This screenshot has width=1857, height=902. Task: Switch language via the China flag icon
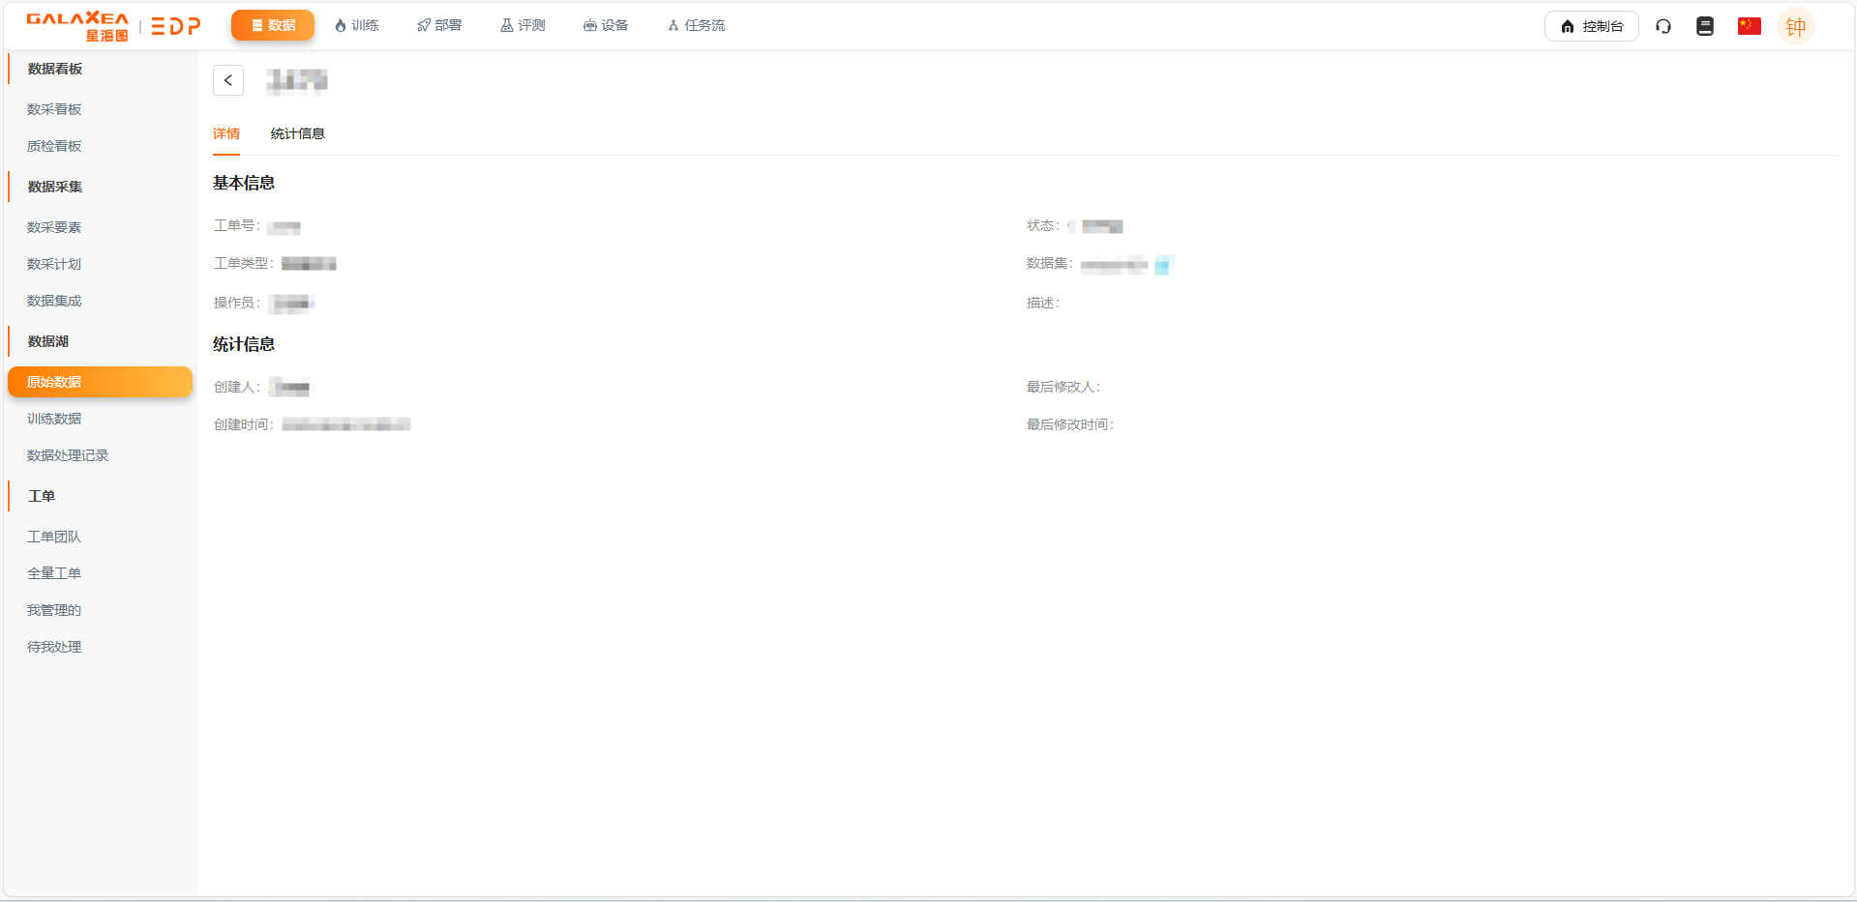[x=1749, y=26]
